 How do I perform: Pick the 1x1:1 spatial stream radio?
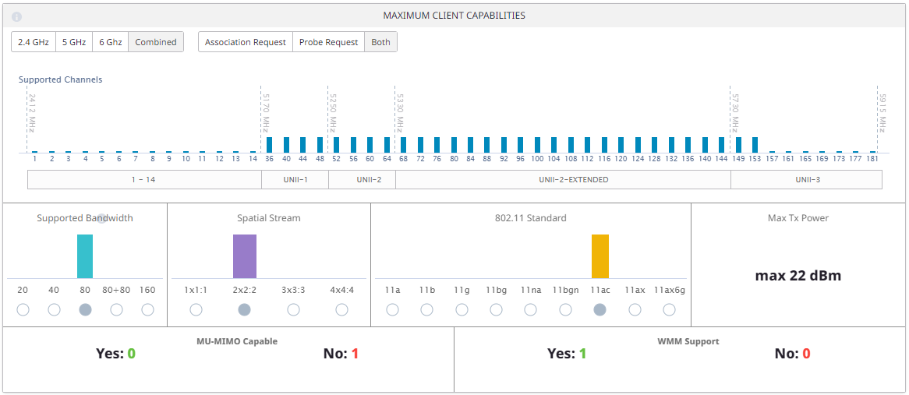point(196,310)
